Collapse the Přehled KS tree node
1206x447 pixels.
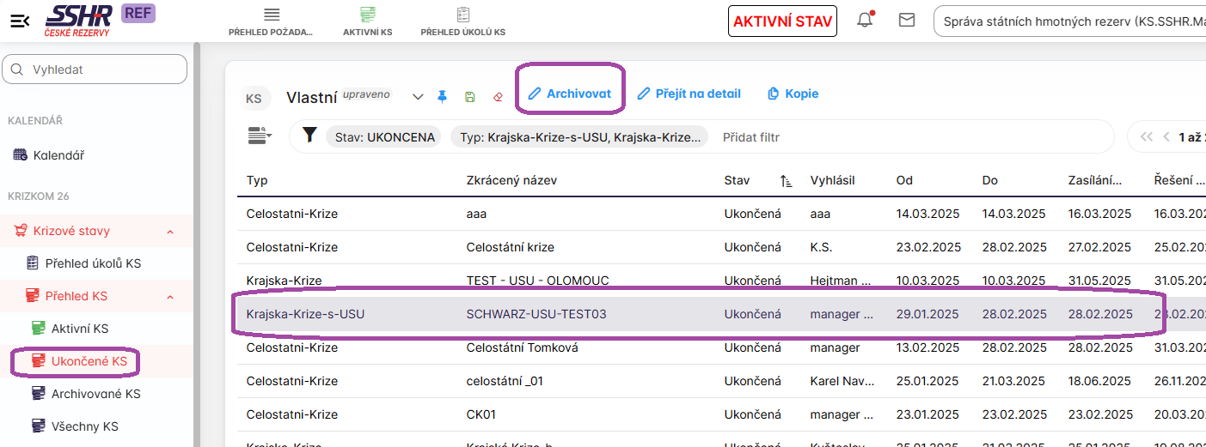[x=170, y=297]
